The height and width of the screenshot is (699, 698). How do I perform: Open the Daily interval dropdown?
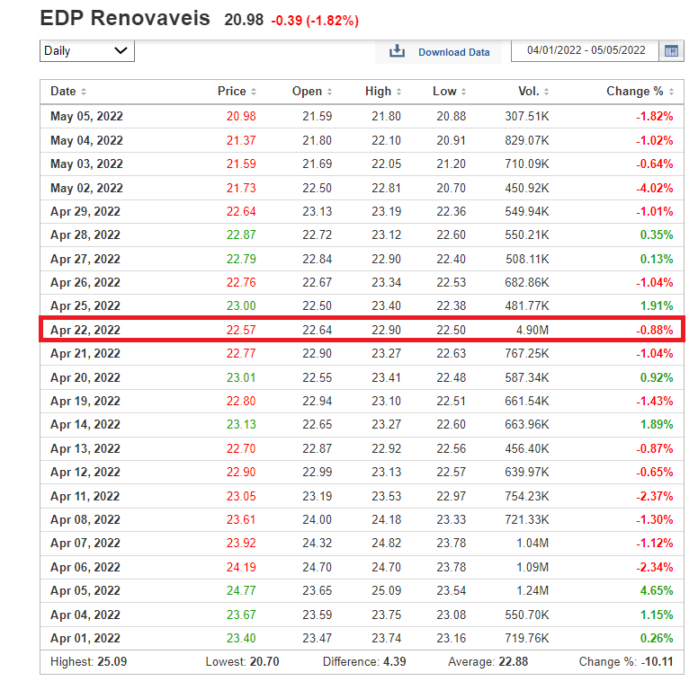coord(87,51)
